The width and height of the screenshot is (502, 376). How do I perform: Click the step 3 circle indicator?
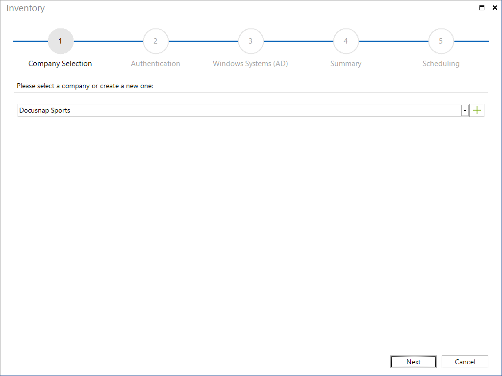pyautogui.click(x=251, y=41)
